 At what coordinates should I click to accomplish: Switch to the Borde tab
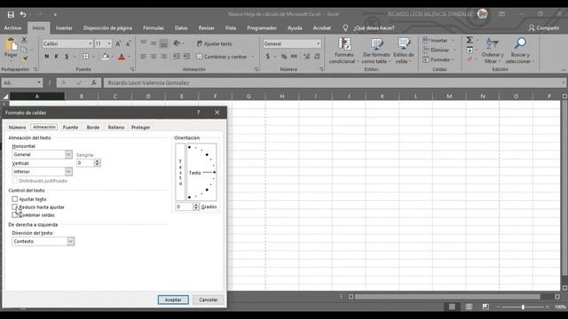click(x=93, y=128)
